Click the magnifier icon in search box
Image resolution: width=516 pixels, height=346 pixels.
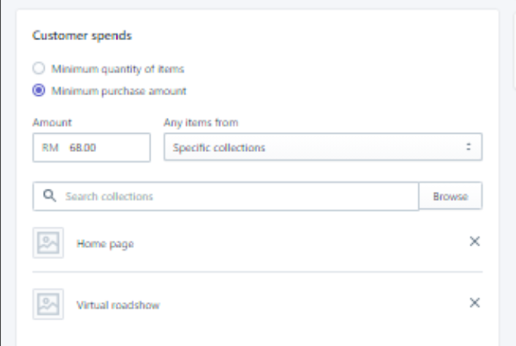(x=49, y=196)
